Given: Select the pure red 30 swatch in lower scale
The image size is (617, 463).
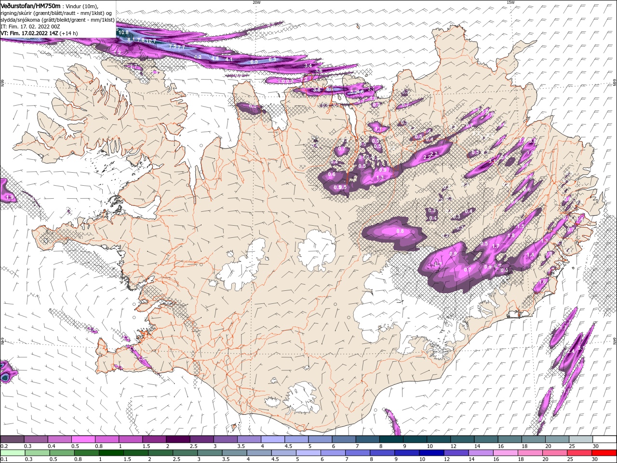Looking at the screenshot, I should click(604, 453).
